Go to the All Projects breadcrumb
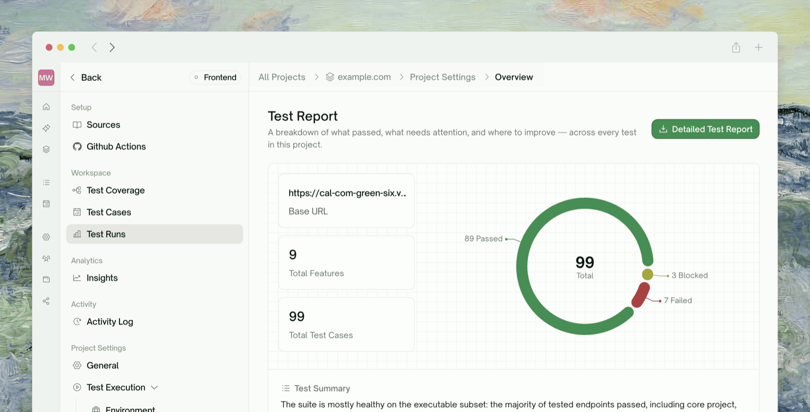Image resolution: width=810 pixels, height=412 pixels. click(282, 77)
